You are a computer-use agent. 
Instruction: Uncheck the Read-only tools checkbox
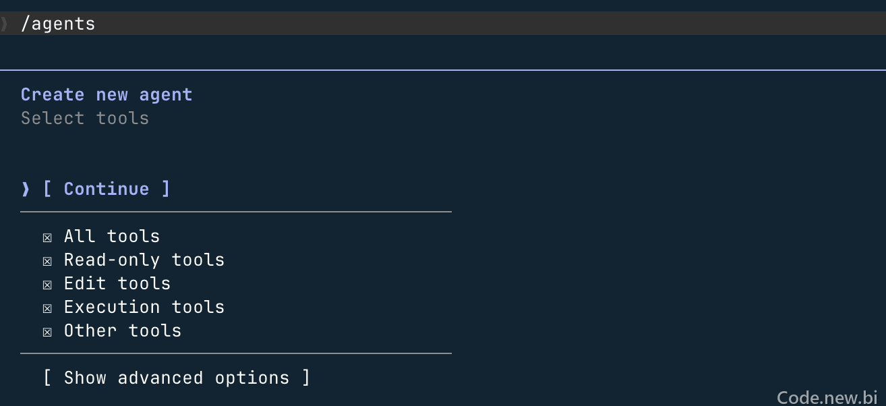47,261
